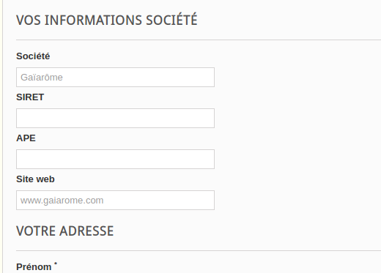Click the required asterisk beside Prénom
Viewport: 381px width, 273px height.
click(56, 263)
